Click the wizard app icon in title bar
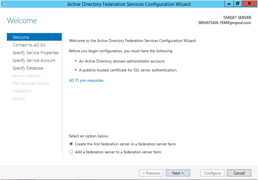 click(x=3, y=4)
